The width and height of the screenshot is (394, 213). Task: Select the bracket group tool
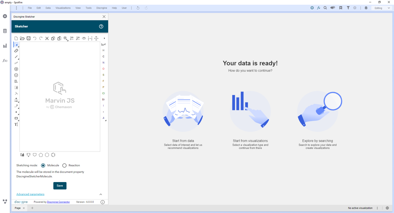pos(16,81)
